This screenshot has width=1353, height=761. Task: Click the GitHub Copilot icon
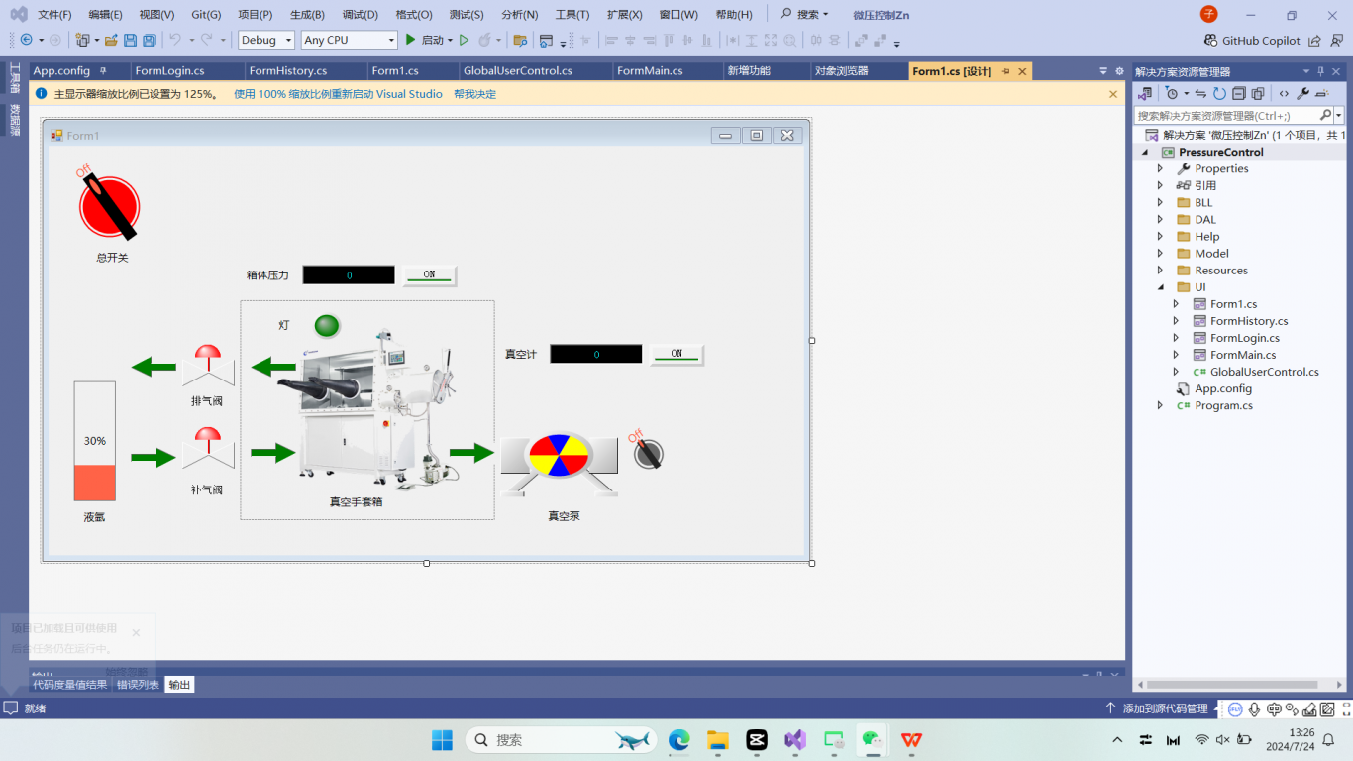[1210, 41]
